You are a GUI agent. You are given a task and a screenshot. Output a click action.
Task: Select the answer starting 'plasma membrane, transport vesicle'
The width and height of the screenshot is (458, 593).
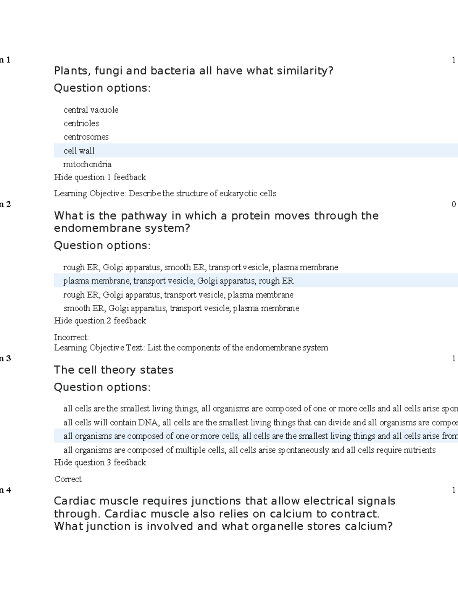click(256, 281)
